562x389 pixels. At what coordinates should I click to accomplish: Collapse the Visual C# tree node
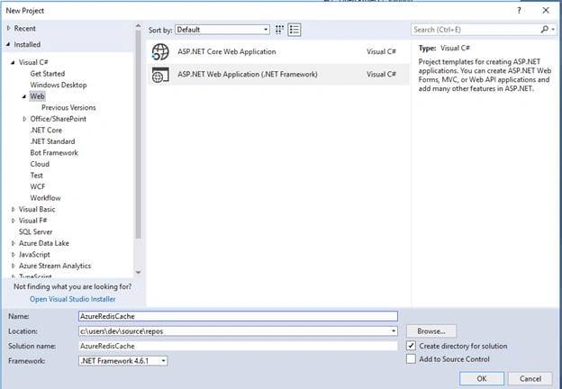13,62
